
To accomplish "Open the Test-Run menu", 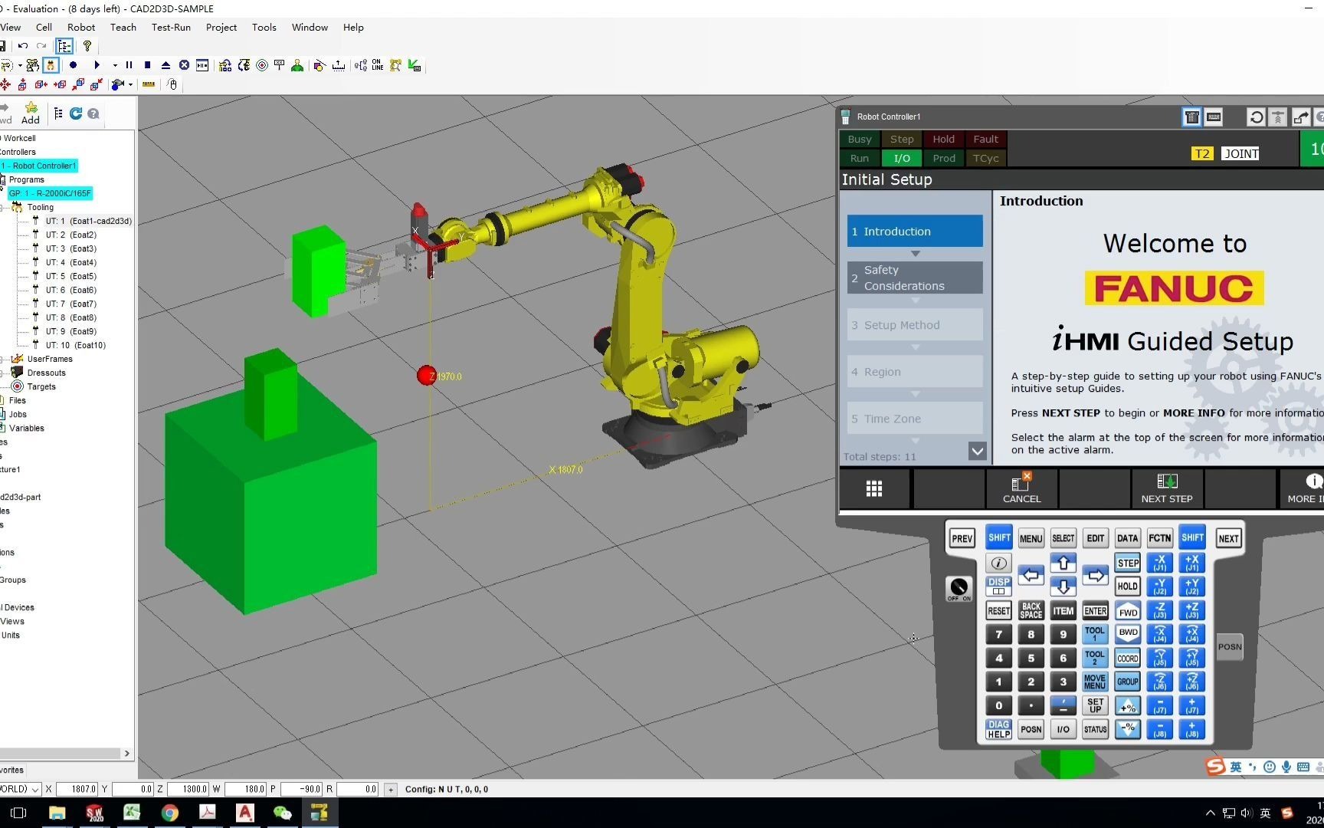I will point(171,27).
